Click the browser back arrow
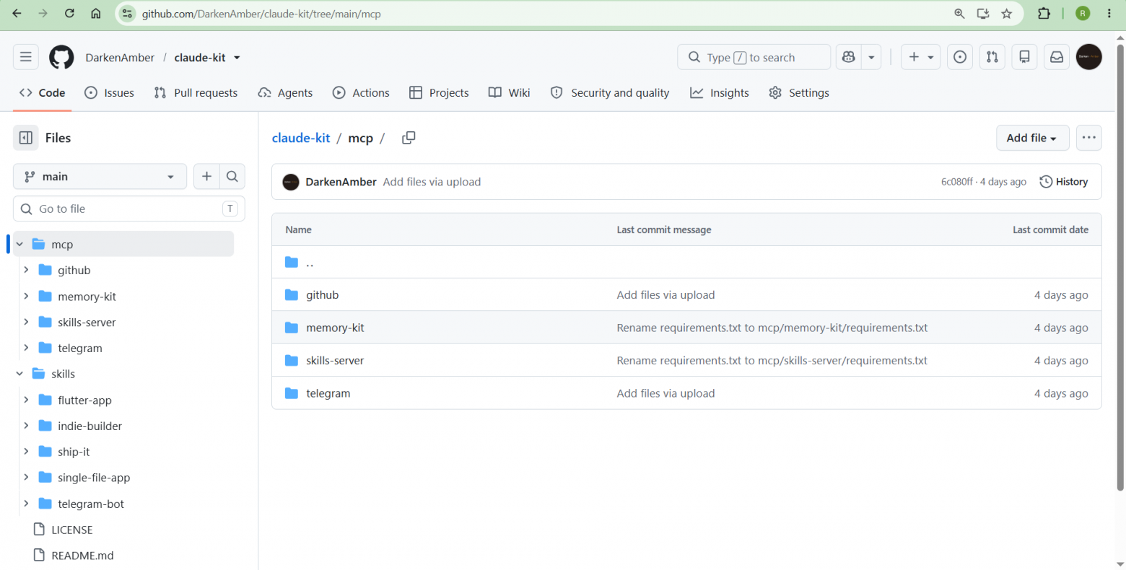Viewport: 1126px width, 570px height. tap(17, 14)
